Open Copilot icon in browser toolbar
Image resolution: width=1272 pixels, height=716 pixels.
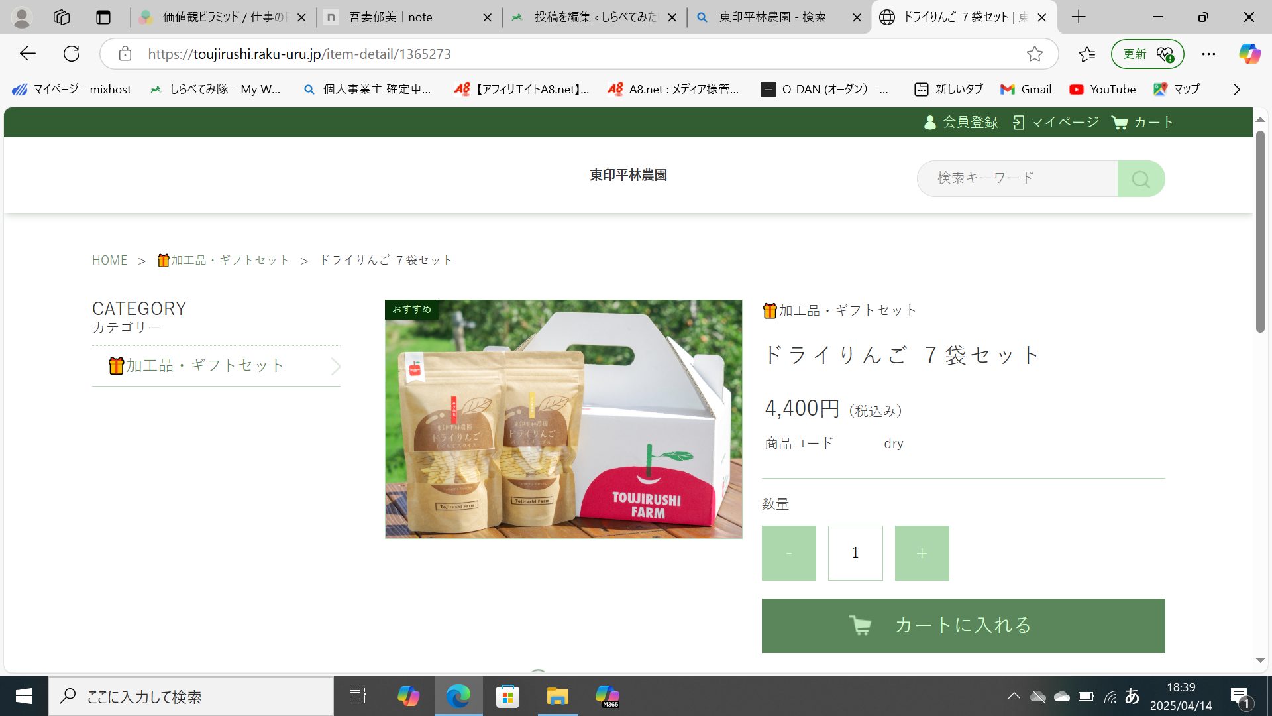[x=1249, y=54]
